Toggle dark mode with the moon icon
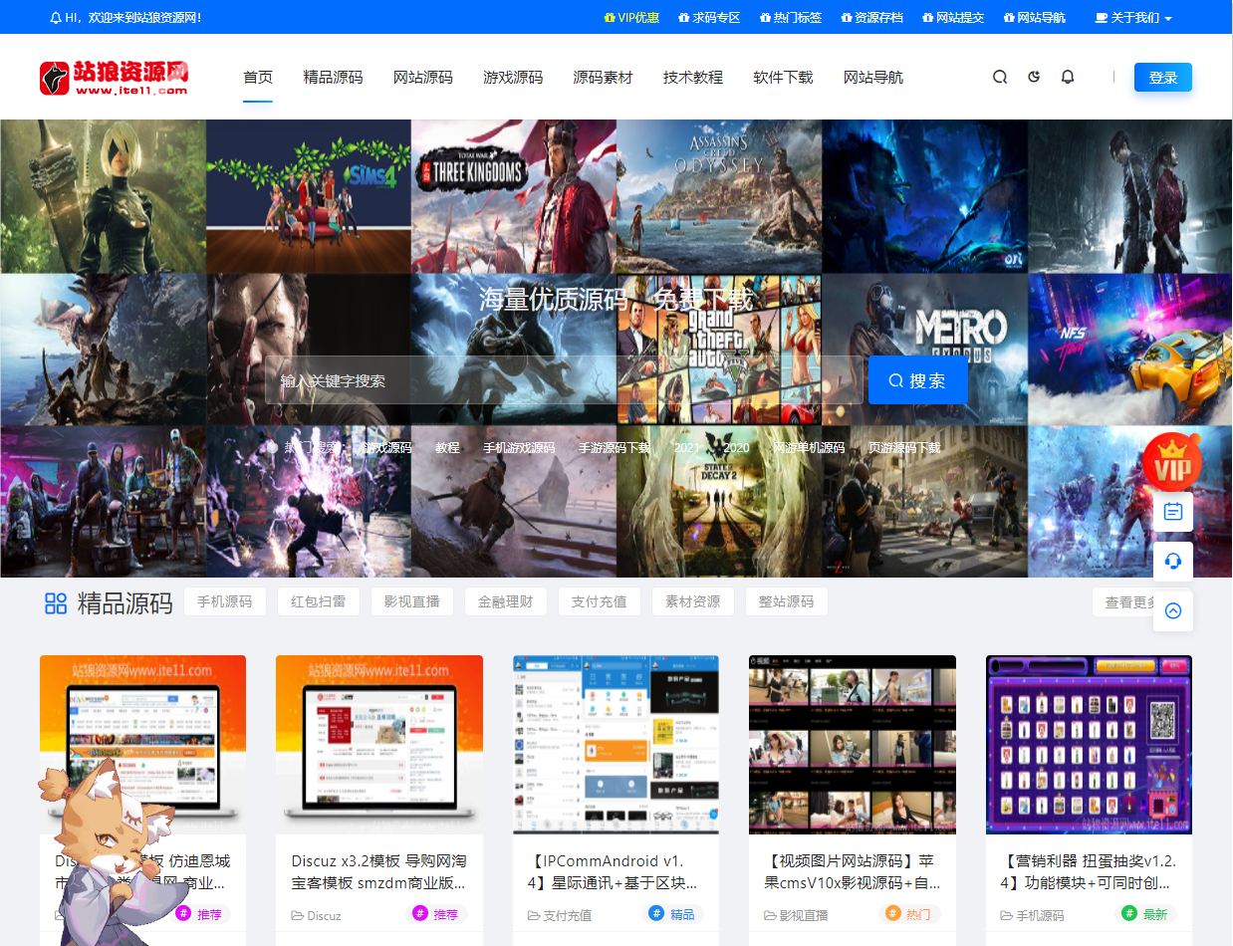1233x946 pixels. point(1034,77)
